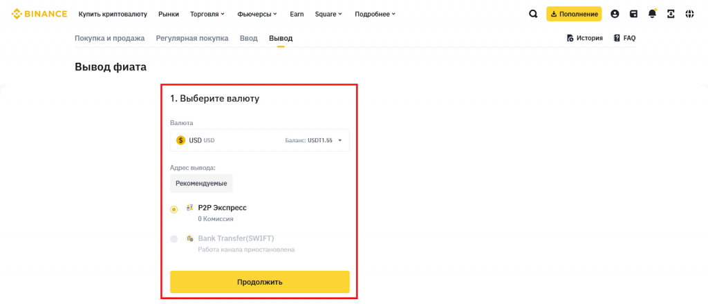Switch to the Ввод tab
The height and width of the screenshot is (304, 708).
point(248,38)
